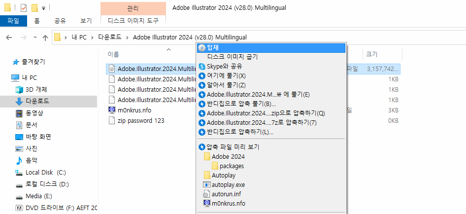The height and width of the screenshot is (214, 466).
Task: Click the 0KB size cell of zip password 123
Action: (x=393, y=121)
